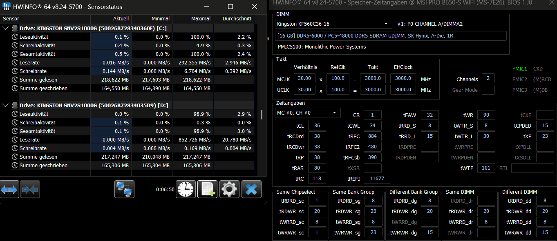The width and height of the screenshot is (557, 241).
Task: Click the MCLK Verhältnis field 30.00
Action: [304, 78]
